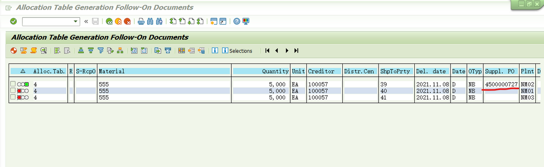
Task: Go to previous page icon
Action: click(181, 21)
